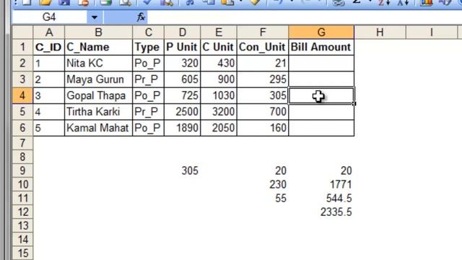462x260 pixels.
Task: Select the 'Gopal Thapa' name cell
Action: click(98, 95)
